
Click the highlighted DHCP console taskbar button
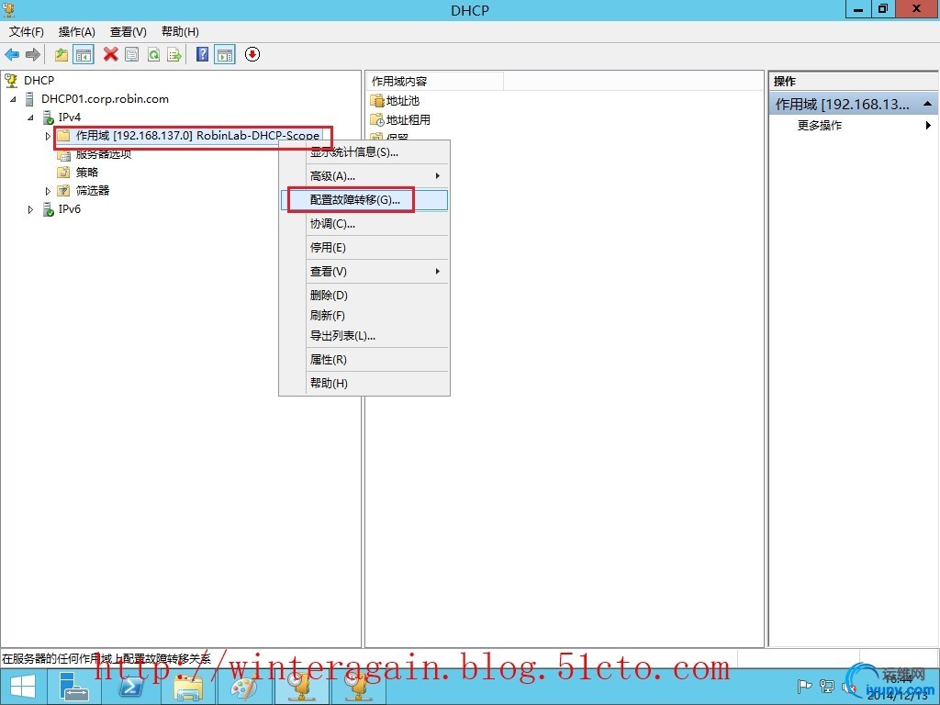click(302, 687)
